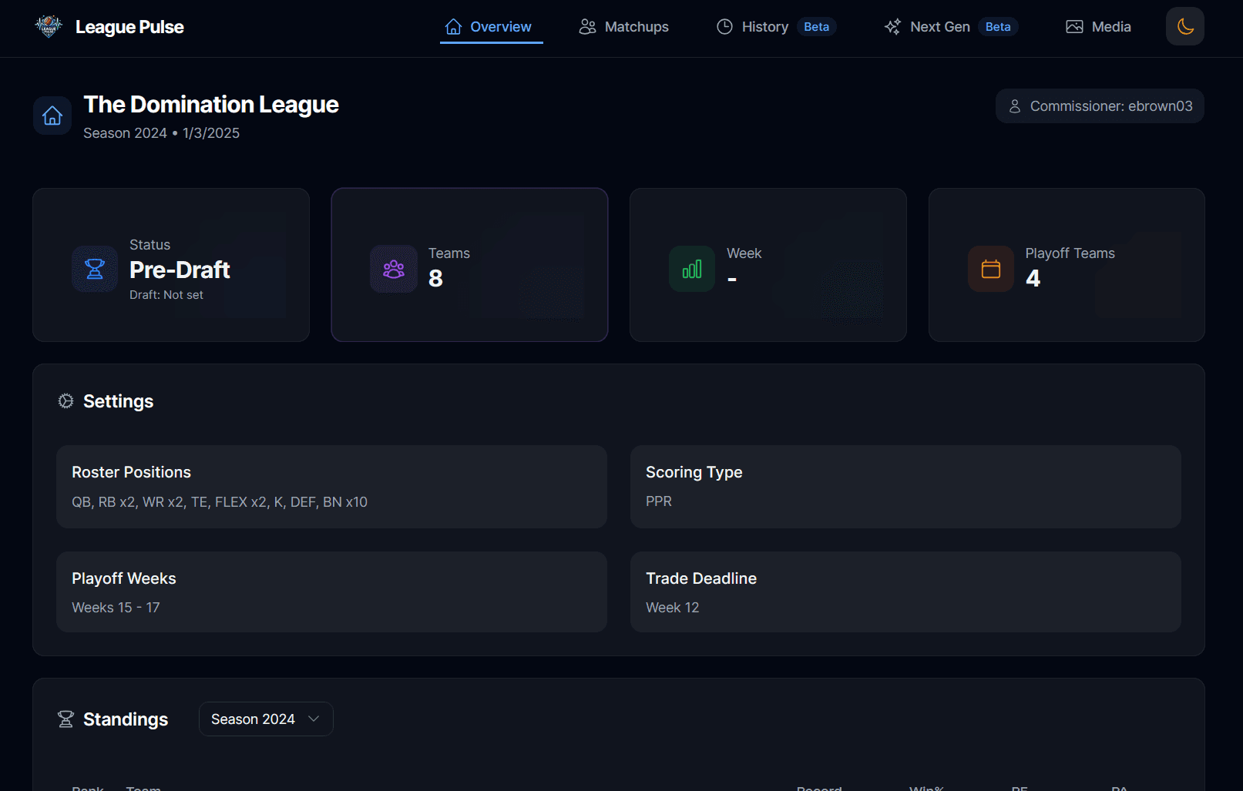Select the hourglass Status card icon

(x=94, y=269)
